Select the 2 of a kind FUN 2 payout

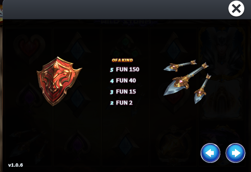[121, 103]
